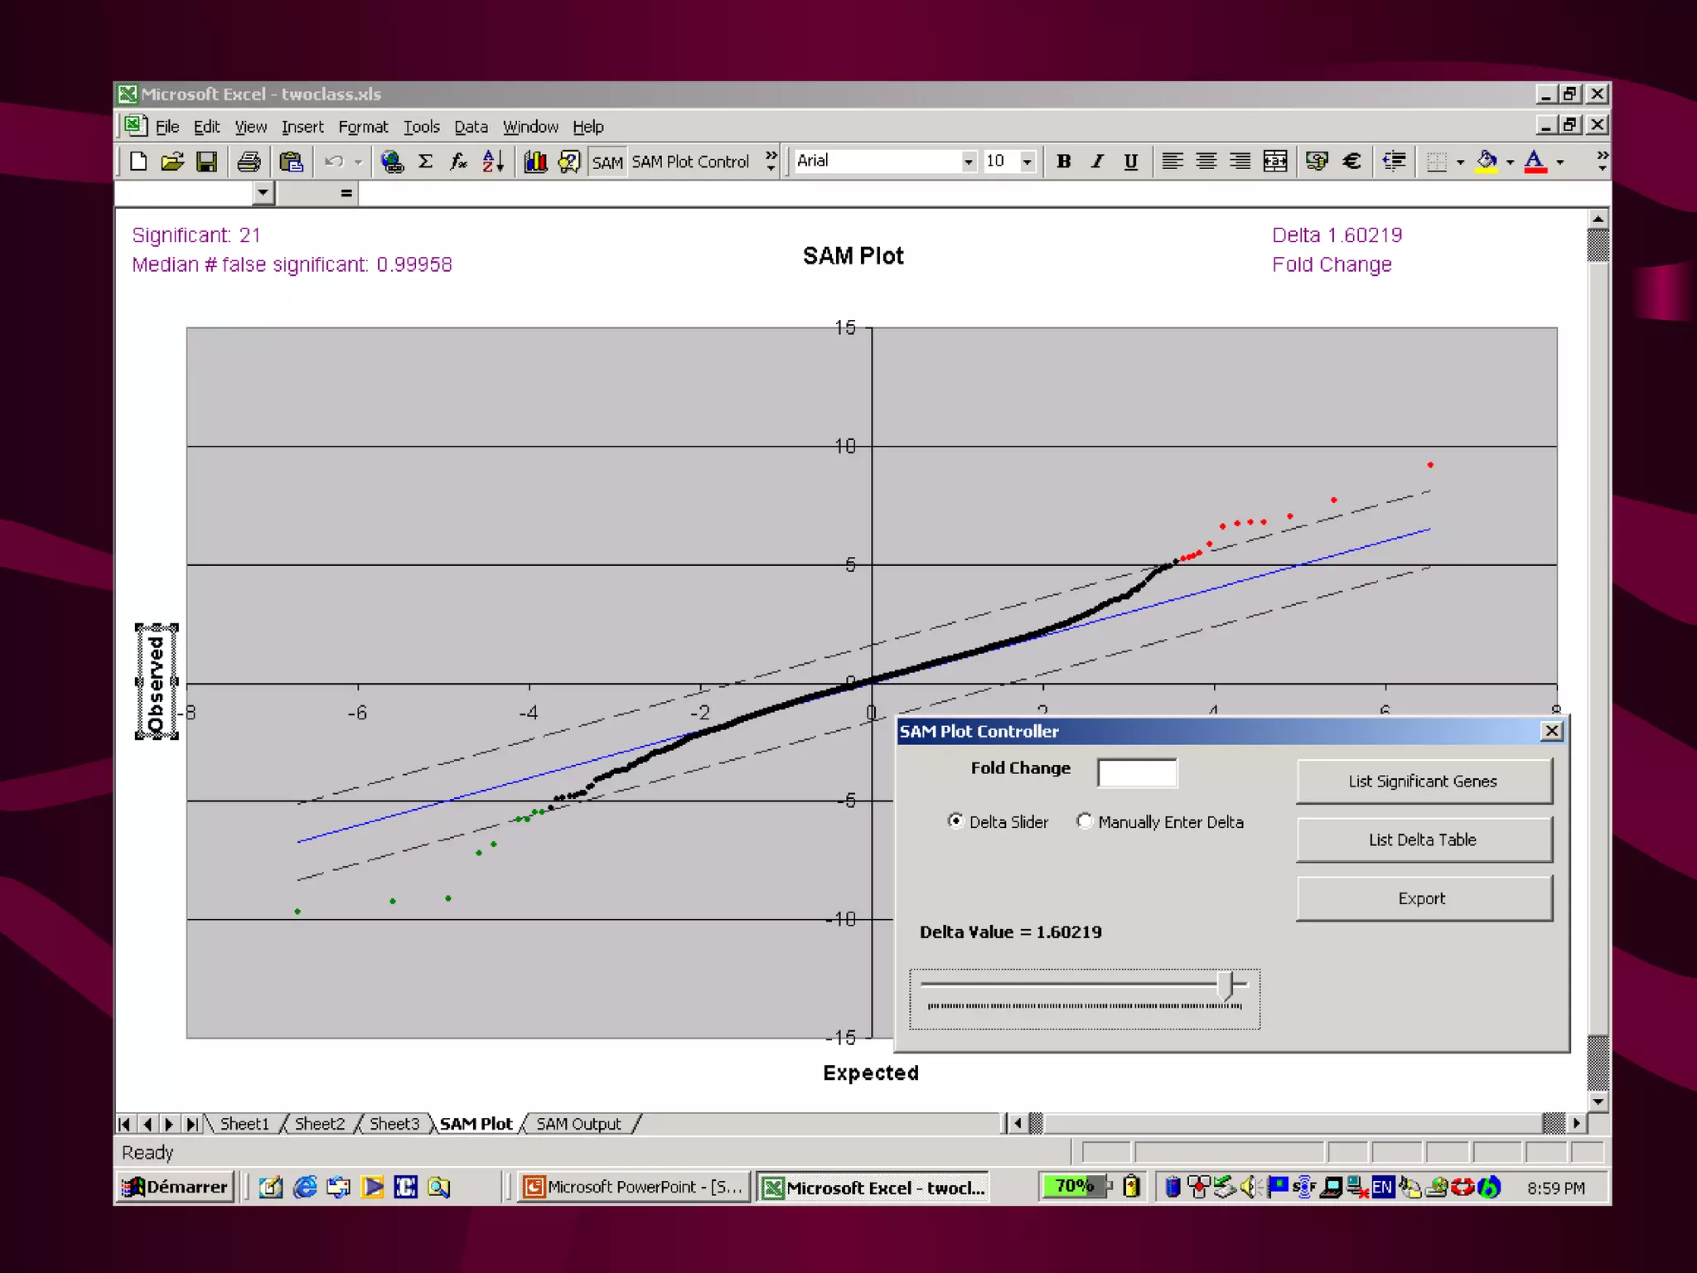Open the Name Box dropdown arrow
The image size is (1697, 1273).
pyautogui.click(x=263, y=193)
